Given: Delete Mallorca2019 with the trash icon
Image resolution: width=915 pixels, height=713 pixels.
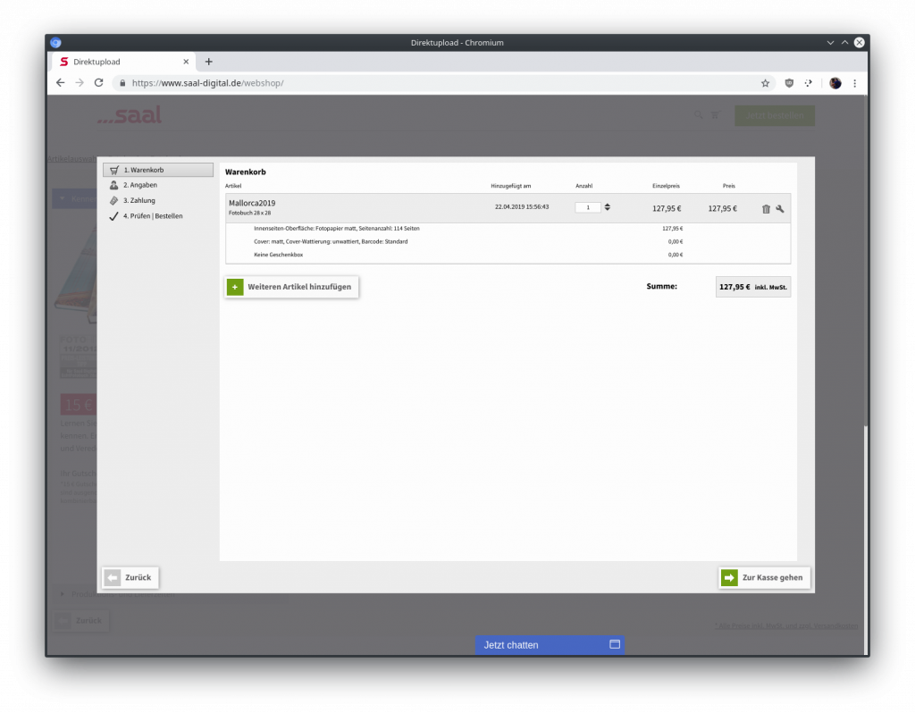Looking at the screenshot, I should click(766, 209).
